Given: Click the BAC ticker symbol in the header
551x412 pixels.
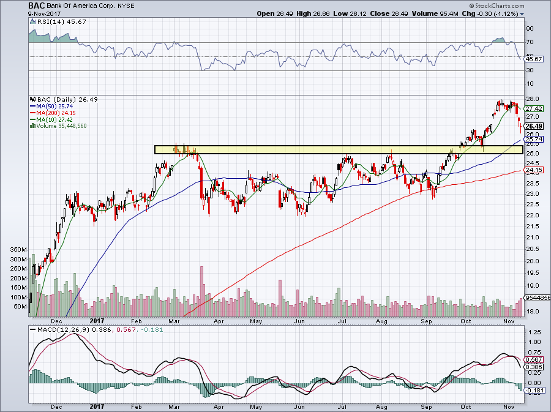Looking at the screenshot, I should click(x=37, y=6).
